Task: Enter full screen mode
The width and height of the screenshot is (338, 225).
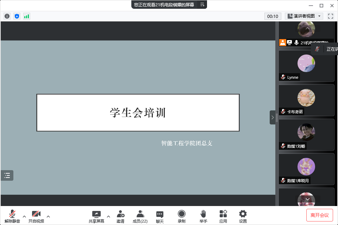Action: pos(330,16)
